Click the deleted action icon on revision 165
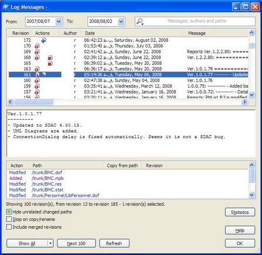 tap(50, 63)
